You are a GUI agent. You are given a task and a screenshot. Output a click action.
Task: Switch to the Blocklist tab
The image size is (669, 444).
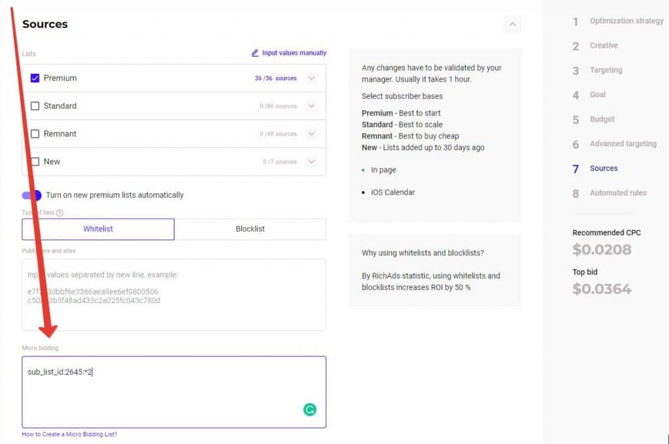(250, 229)
